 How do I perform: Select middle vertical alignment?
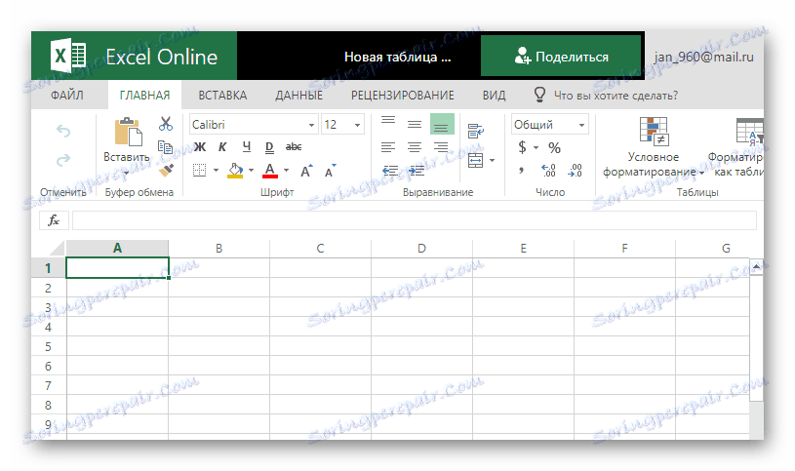415,124
